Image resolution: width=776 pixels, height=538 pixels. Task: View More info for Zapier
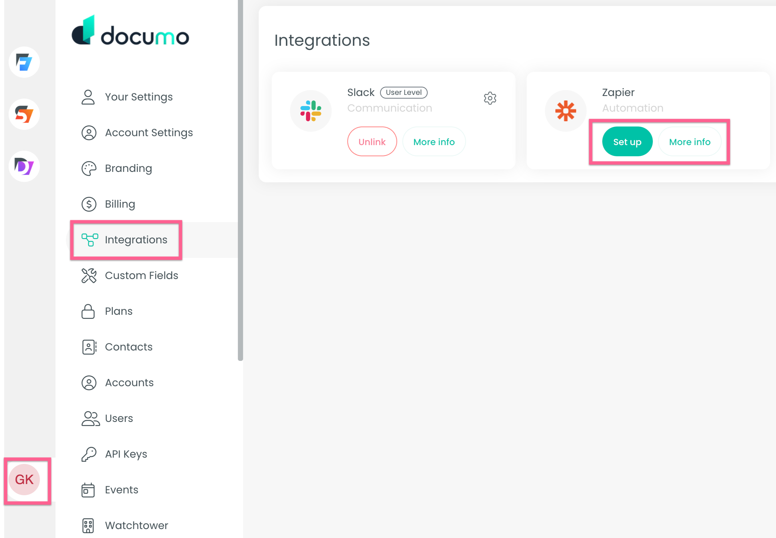click(x=690, y=142)
